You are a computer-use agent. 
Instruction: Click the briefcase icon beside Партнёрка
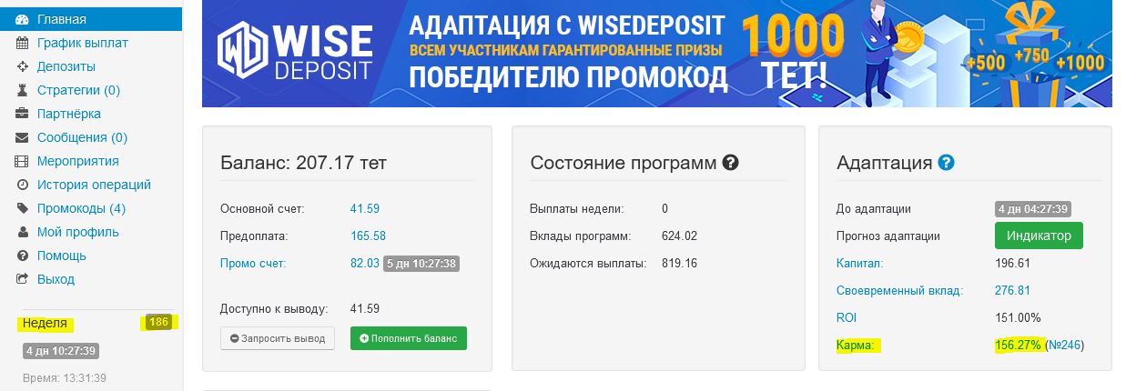click(x=23, y=114)
